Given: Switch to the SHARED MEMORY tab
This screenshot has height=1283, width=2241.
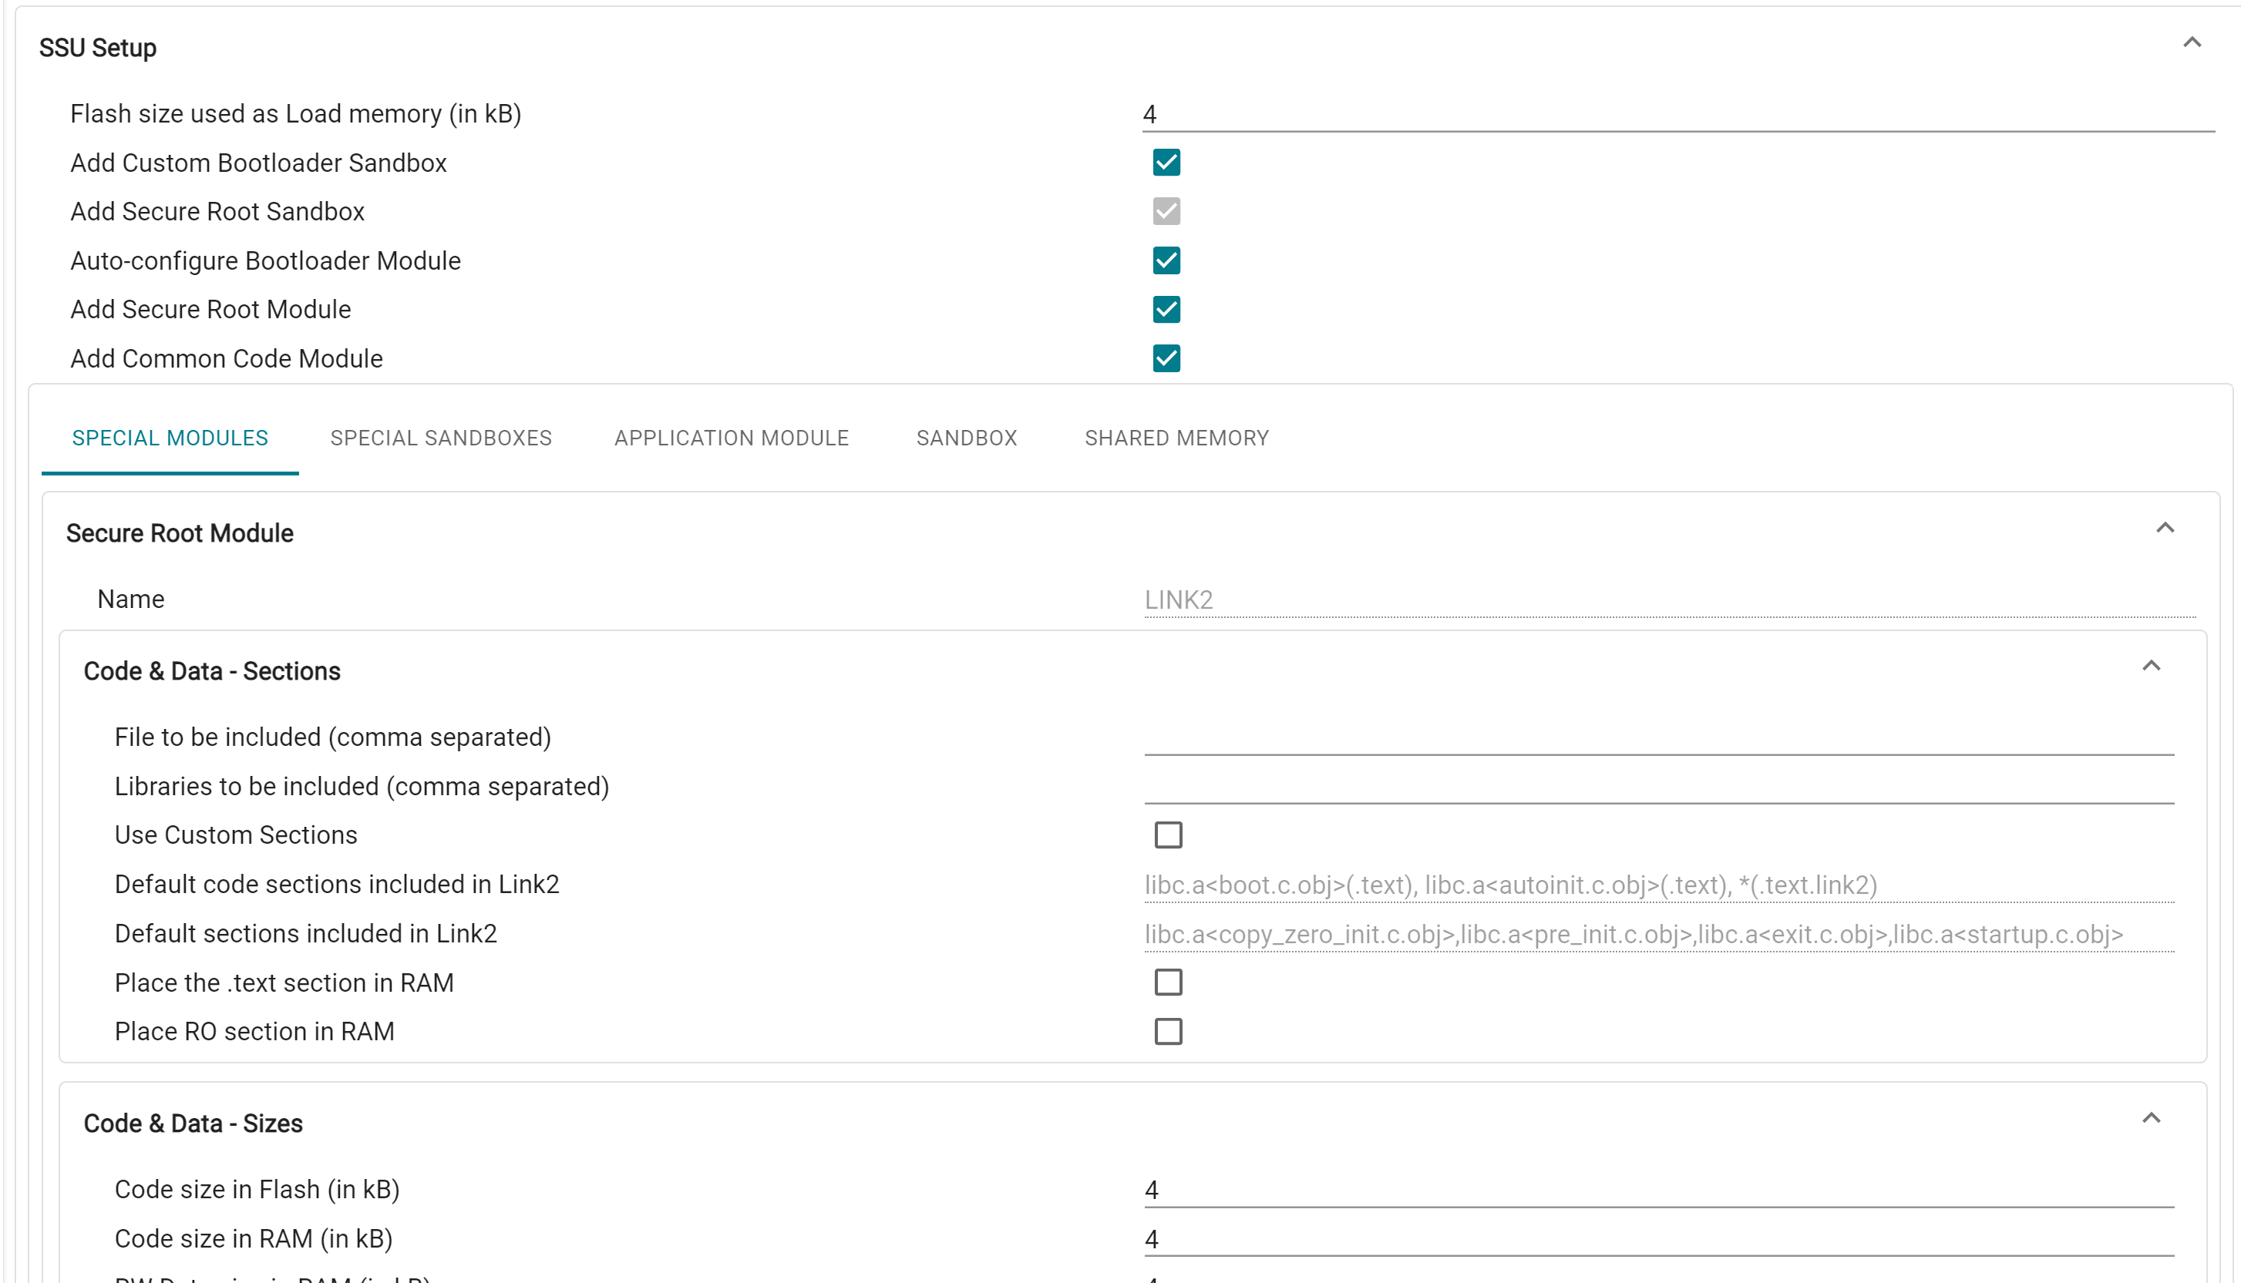Looking at the screenshot, I should click(1177, 438).
